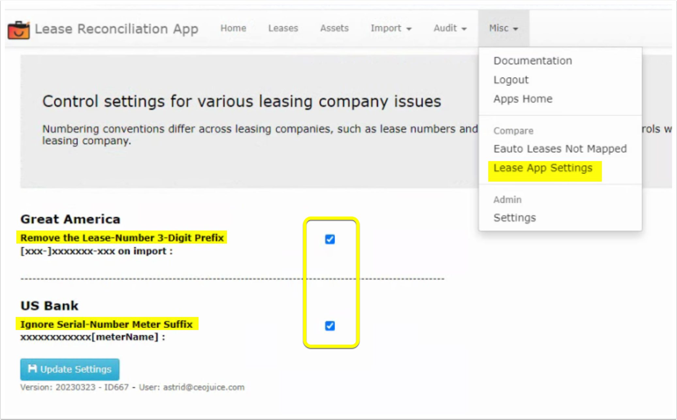Click Remove the Lease-Number 3-Digit Prefix label
The height and width of the screenshot is (420, 677).
[x=122, y=238]
